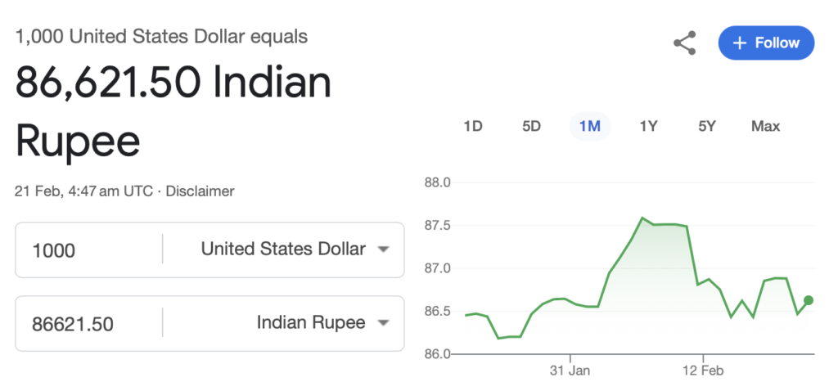Image resolution: width=838 pixels, height=391 pixels.
Task: Click the 31 Jan axis label
Action: tap(570, 370)
